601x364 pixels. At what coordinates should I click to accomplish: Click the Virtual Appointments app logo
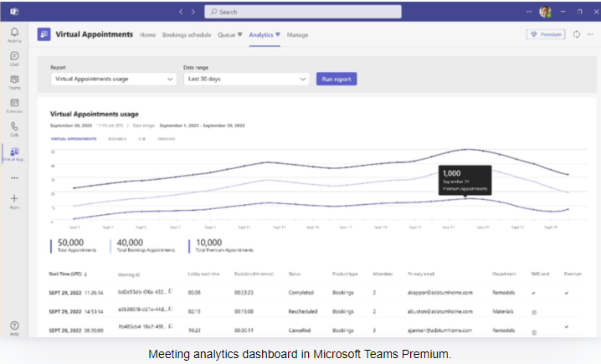(44, 34)
